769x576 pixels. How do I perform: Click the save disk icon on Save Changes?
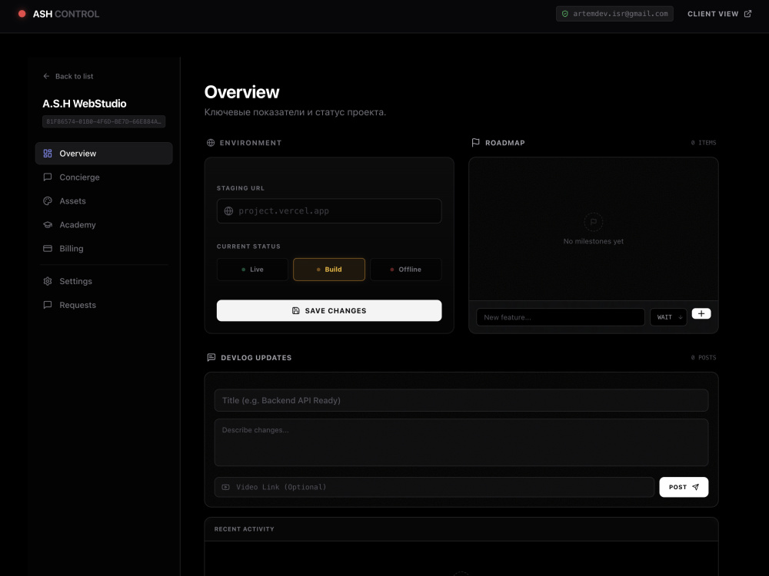(296, 310)
